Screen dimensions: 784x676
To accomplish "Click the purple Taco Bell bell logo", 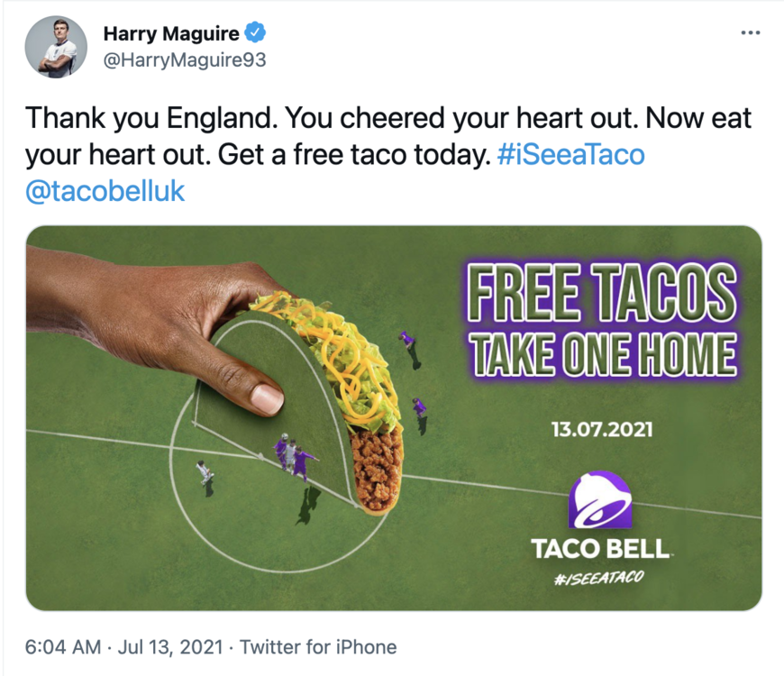I will 600,500.
